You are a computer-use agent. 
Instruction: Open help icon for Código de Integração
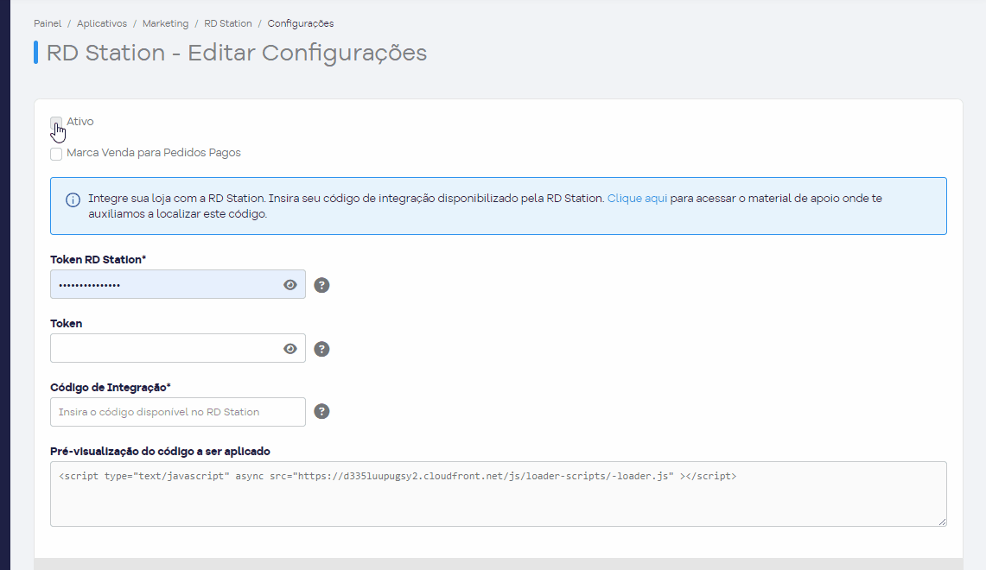pos(321,412)
